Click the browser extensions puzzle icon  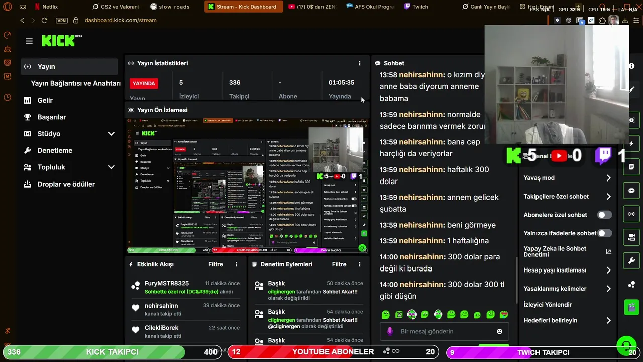tap(602, 20)
